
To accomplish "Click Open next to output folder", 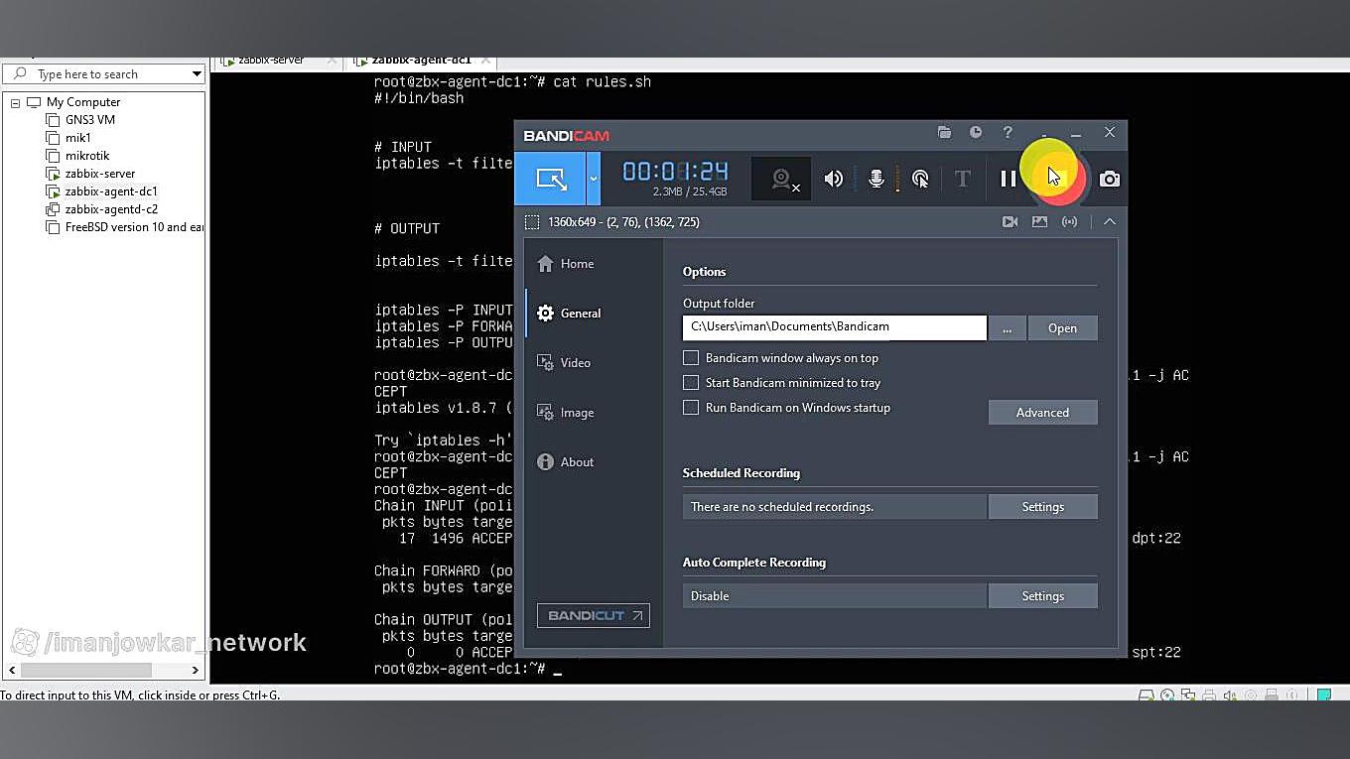I will (1062, 328).
